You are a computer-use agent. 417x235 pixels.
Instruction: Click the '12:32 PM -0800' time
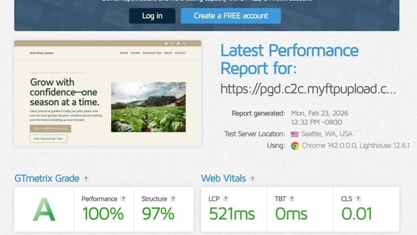(317, 122)
